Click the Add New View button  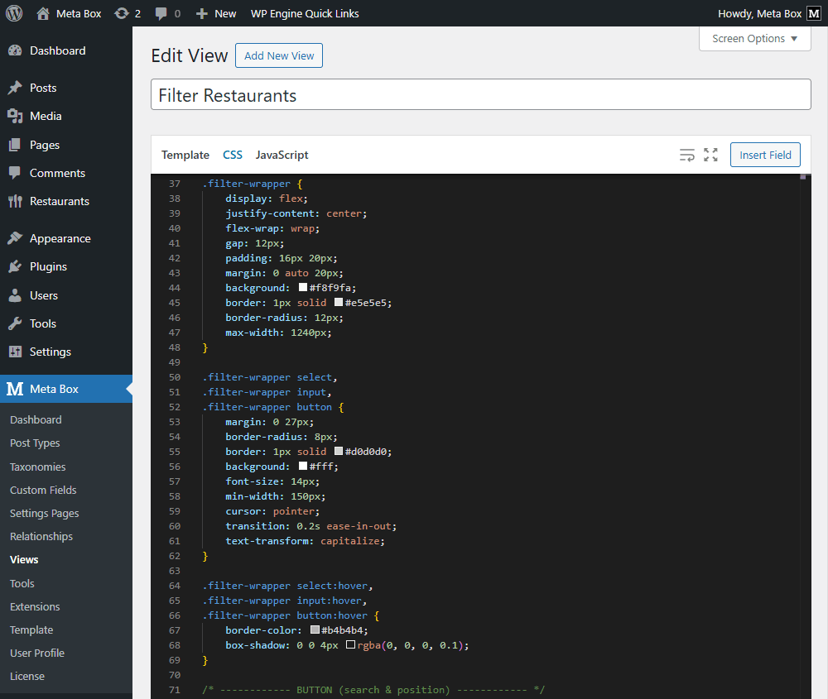tap(278, 55)
